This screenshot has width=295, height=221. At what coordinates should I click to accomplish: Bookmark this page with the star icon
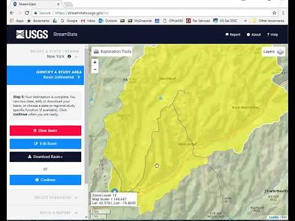pos(274,13)
